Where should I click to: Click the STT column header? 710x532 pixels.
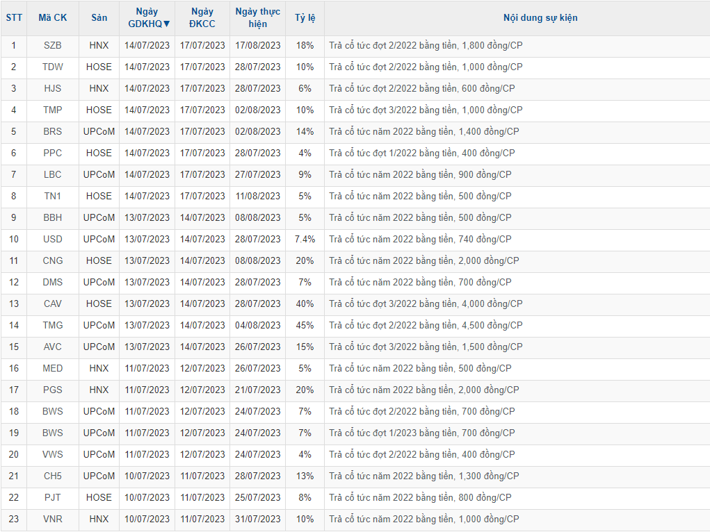tap(13, 18)
